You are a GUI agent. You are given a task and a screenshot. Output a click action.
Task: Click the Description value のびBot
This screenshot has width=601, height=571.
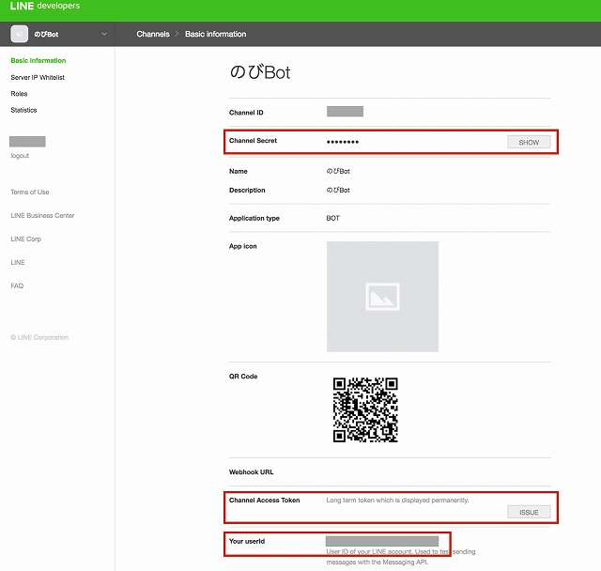tap(338, 190)
